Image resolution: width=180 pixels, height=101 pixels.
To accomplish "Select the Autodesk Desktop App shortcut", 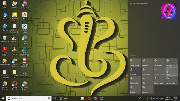I will pos(24,51).
